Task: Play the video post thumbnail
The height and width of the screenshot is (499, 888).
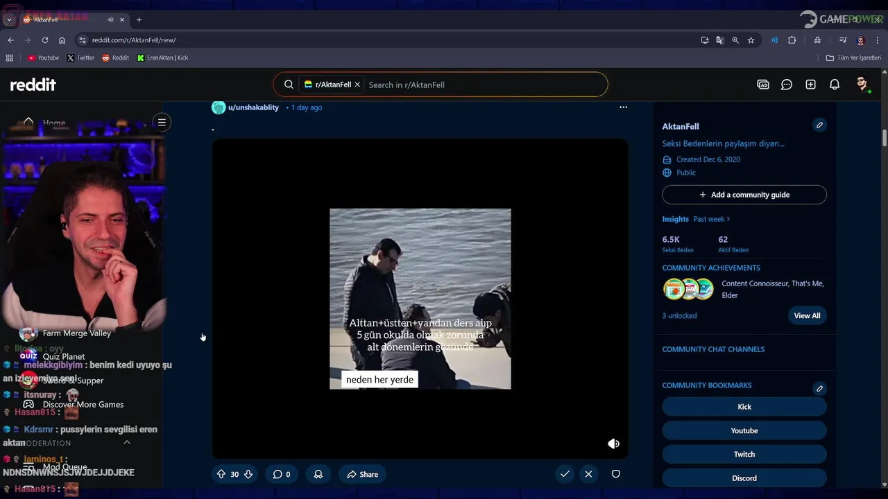Action: (420, 299)
